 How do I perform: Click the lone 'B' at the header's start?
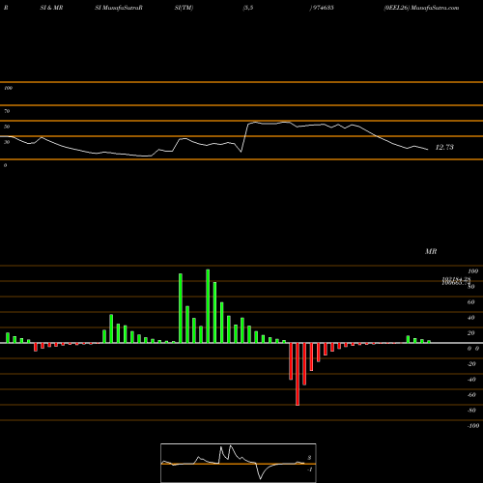[6, 8]
